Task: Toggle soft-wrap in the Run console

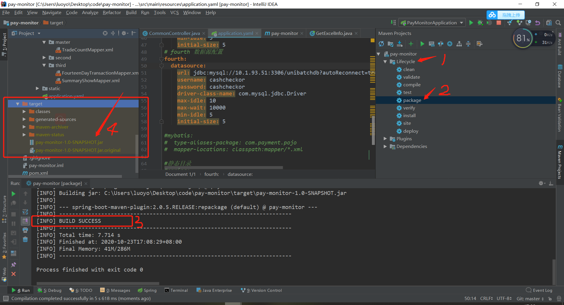Action: point(25,212)
